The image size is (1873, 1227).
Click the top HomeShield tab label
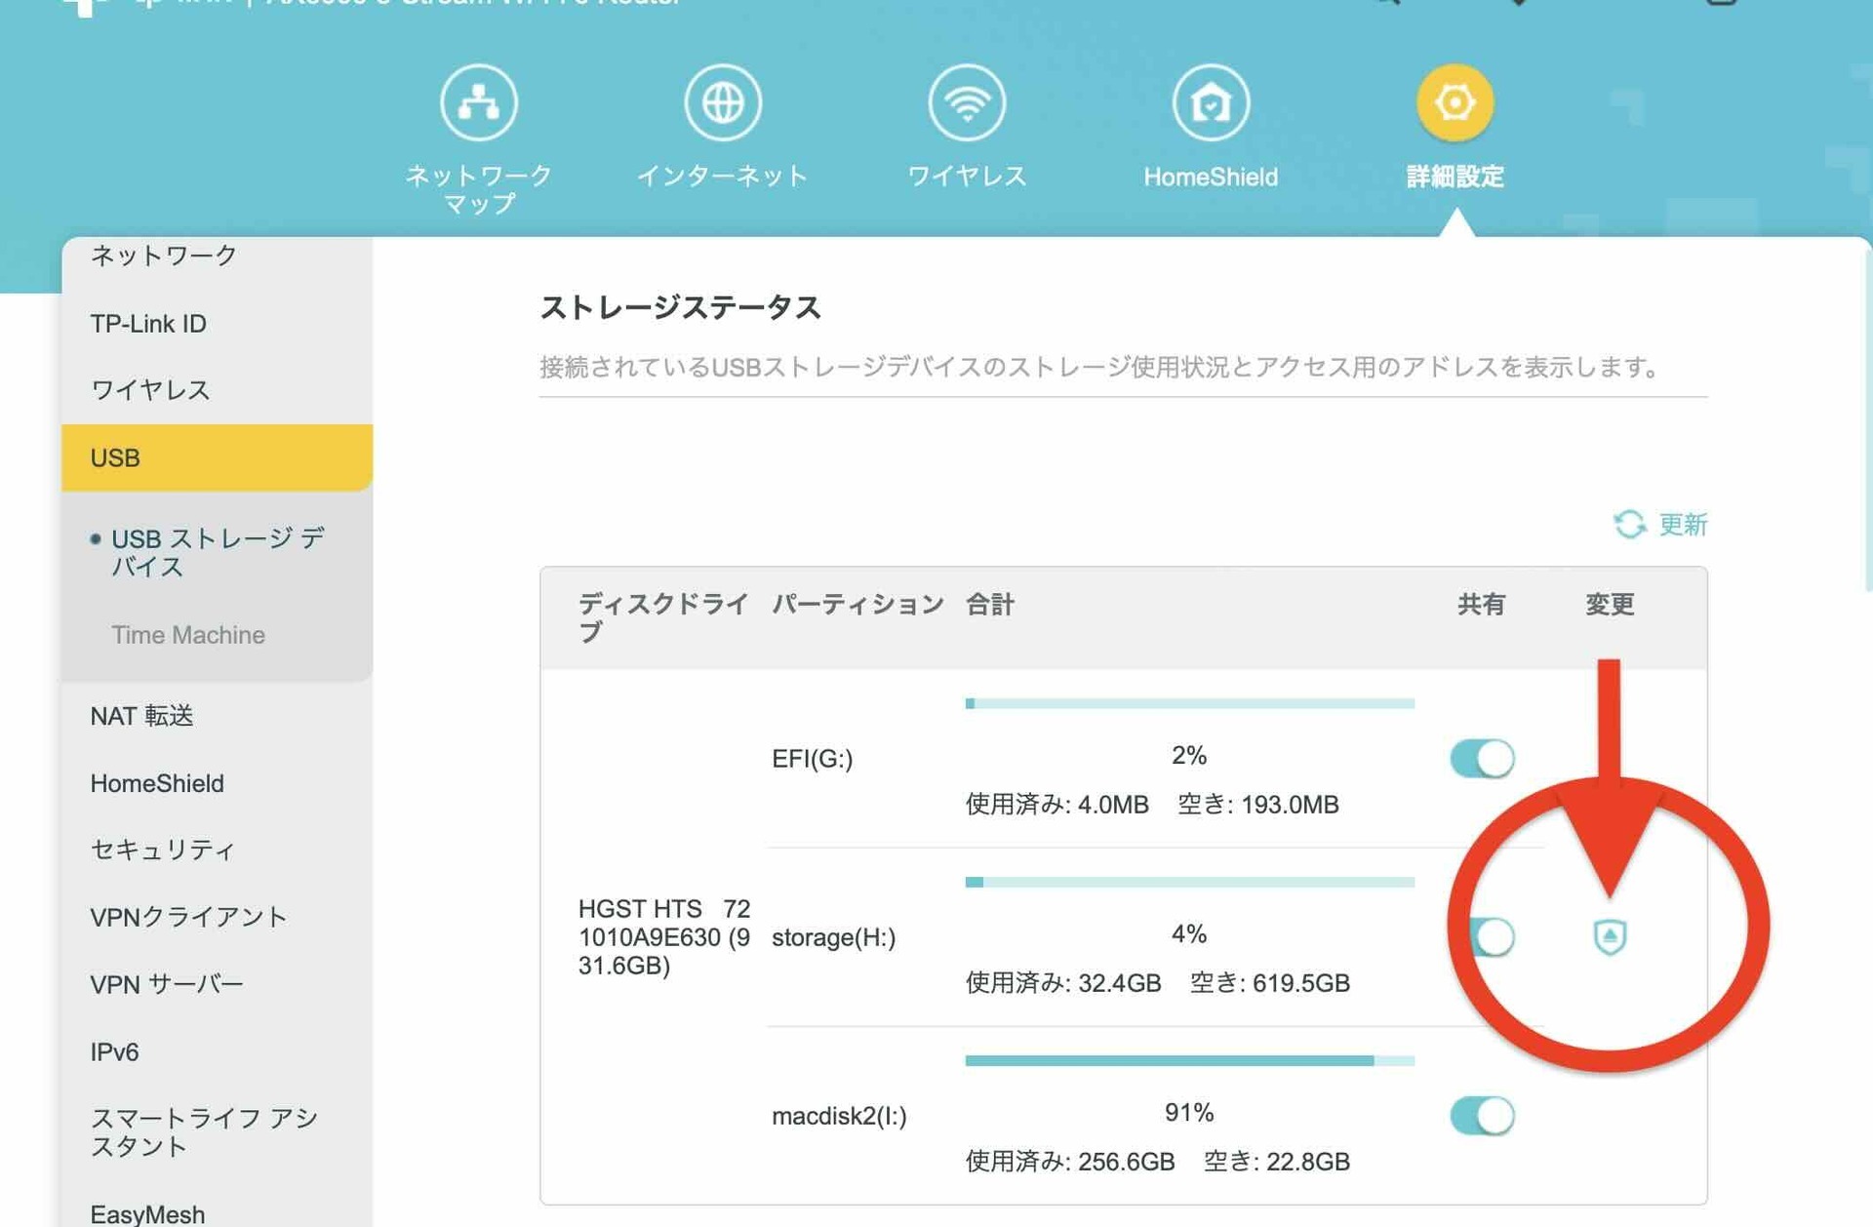click(1211, 177)
